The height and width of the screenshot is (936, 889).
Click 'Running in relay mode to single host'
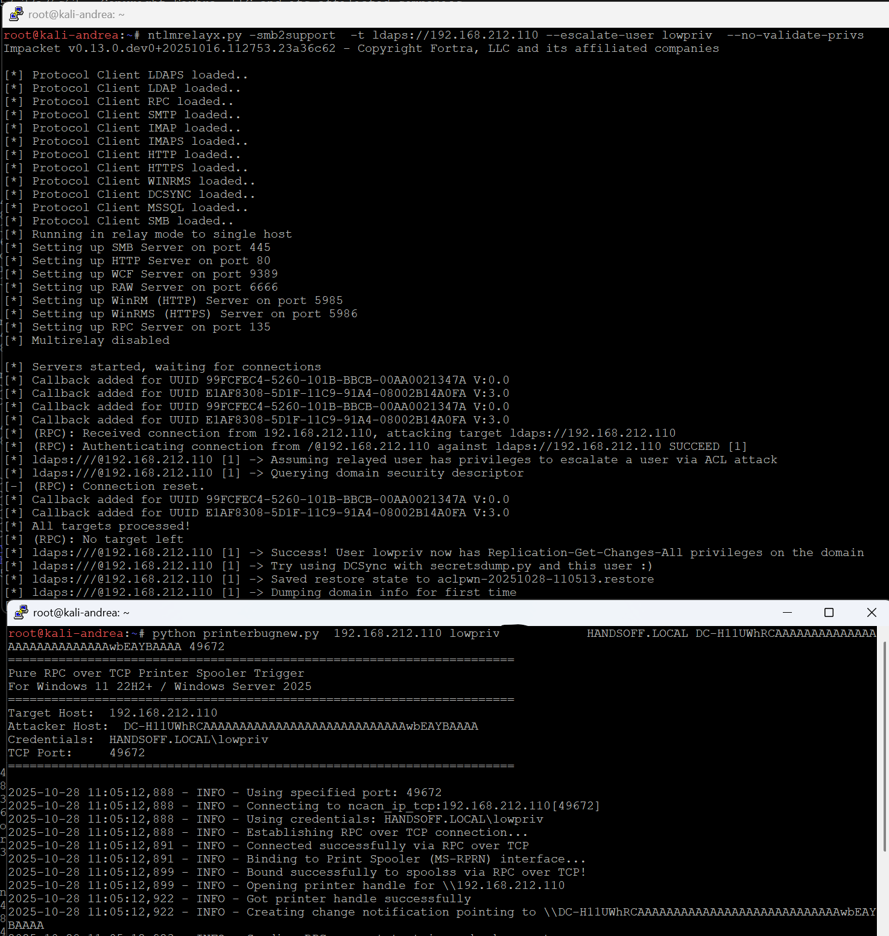148,234
